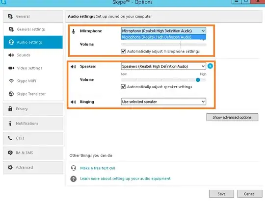Expand the Advanced section
This screenshot has width=265, height=201.
pos(33,167)
